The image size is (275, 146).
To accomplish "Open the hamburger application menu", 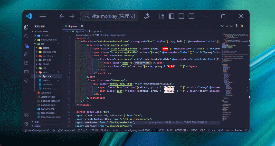I will click(43, 16).
